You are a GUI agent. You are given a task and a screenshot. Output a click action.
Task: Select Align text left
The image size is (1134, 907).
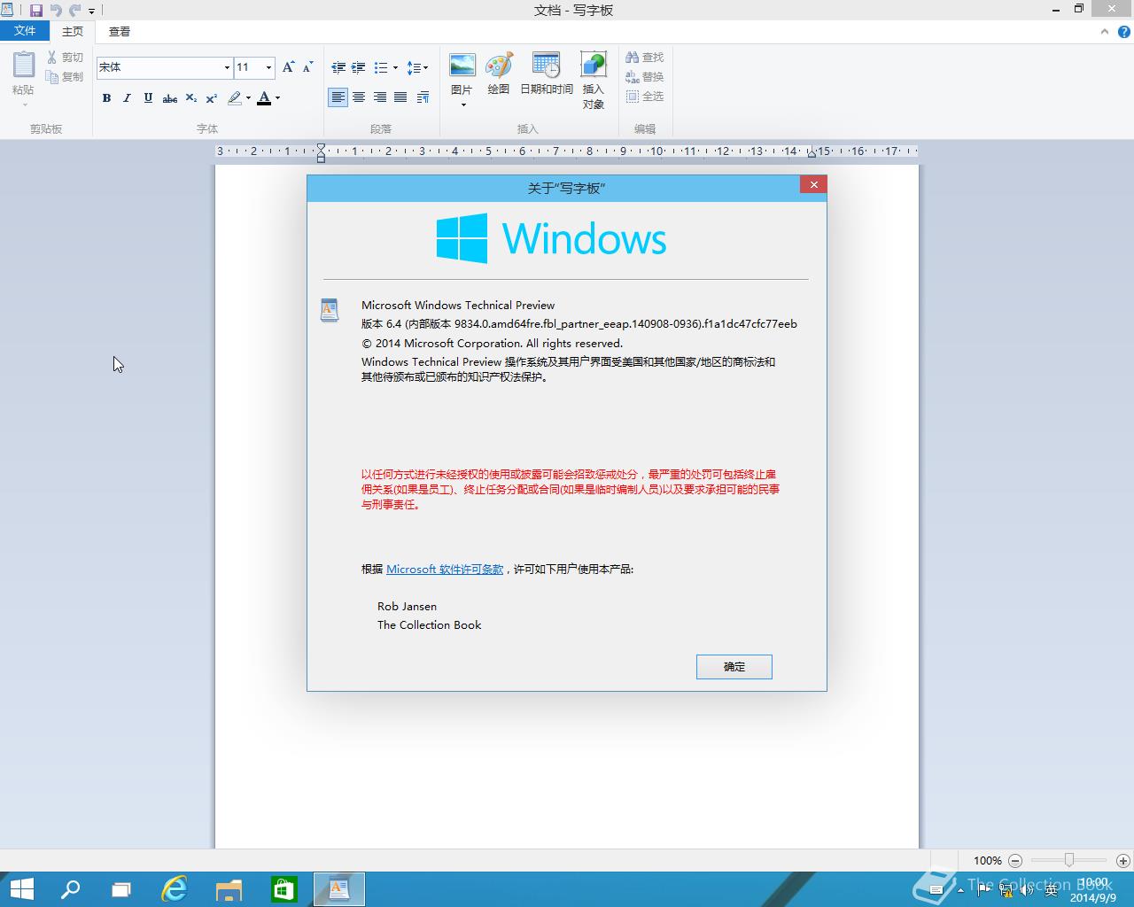(x=338, y=97)
